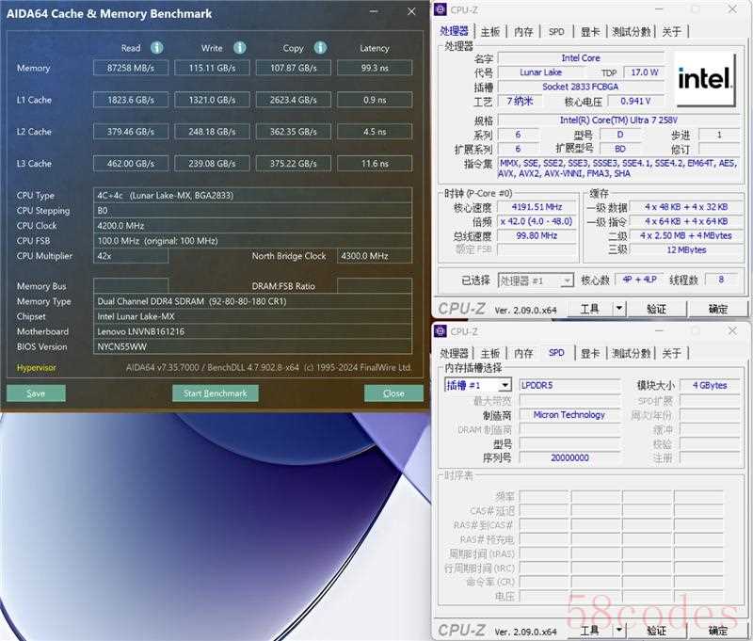
Task: Click CPU-Z title bar icon in the SPD window
Action: click(441, 331)
